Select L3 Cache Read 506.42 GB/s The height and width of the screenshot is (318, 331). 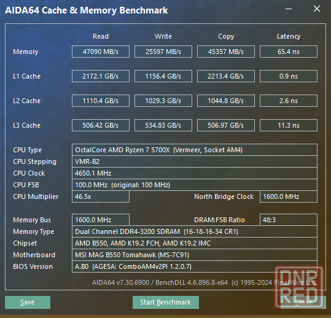click(101, 125)
